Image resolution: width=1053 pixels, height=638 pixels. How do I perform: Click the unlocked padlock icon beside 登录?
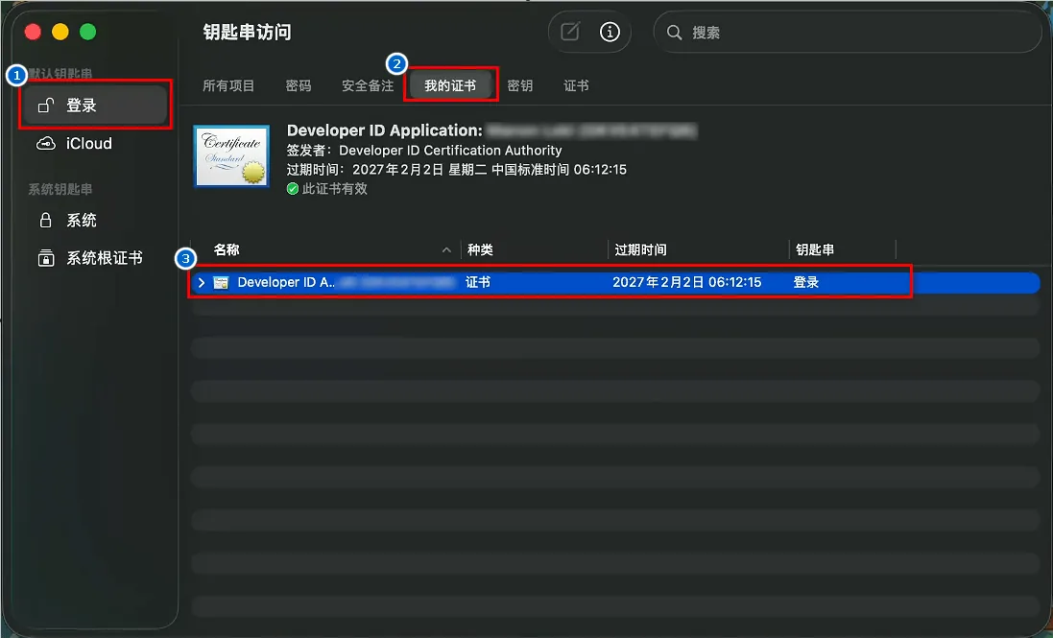(x=46, y=106)
